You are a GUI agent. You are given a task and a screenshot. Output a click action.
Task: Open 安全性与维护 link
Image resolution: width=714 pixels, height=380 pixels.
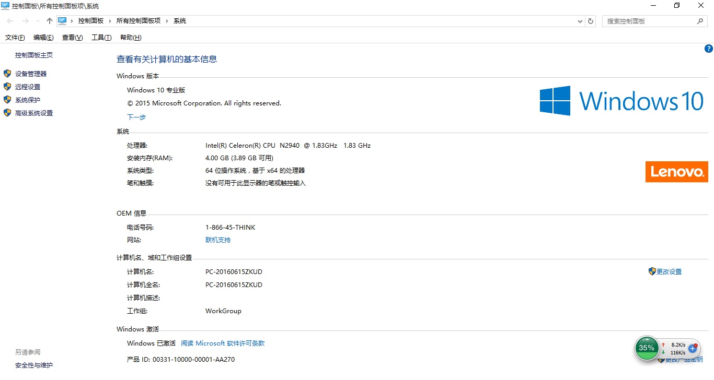click(x=34, y=365)
